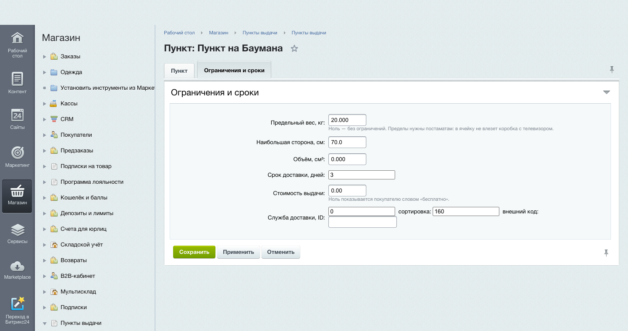Click B2B-кабинет icon in tree
Screen dimensions: 628x331
coord(54,276)
